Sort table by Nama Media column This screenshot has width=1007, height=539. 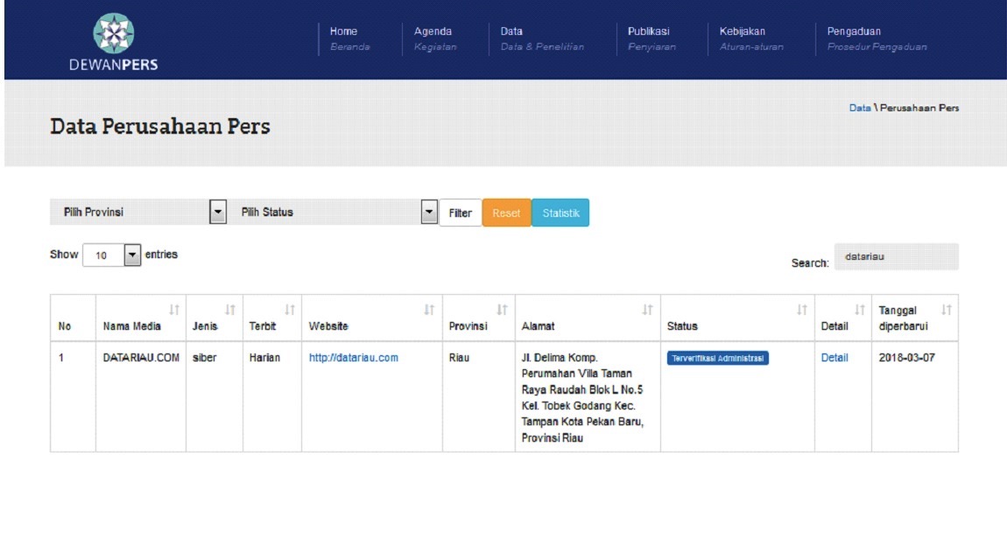click(x=140, y=318)
